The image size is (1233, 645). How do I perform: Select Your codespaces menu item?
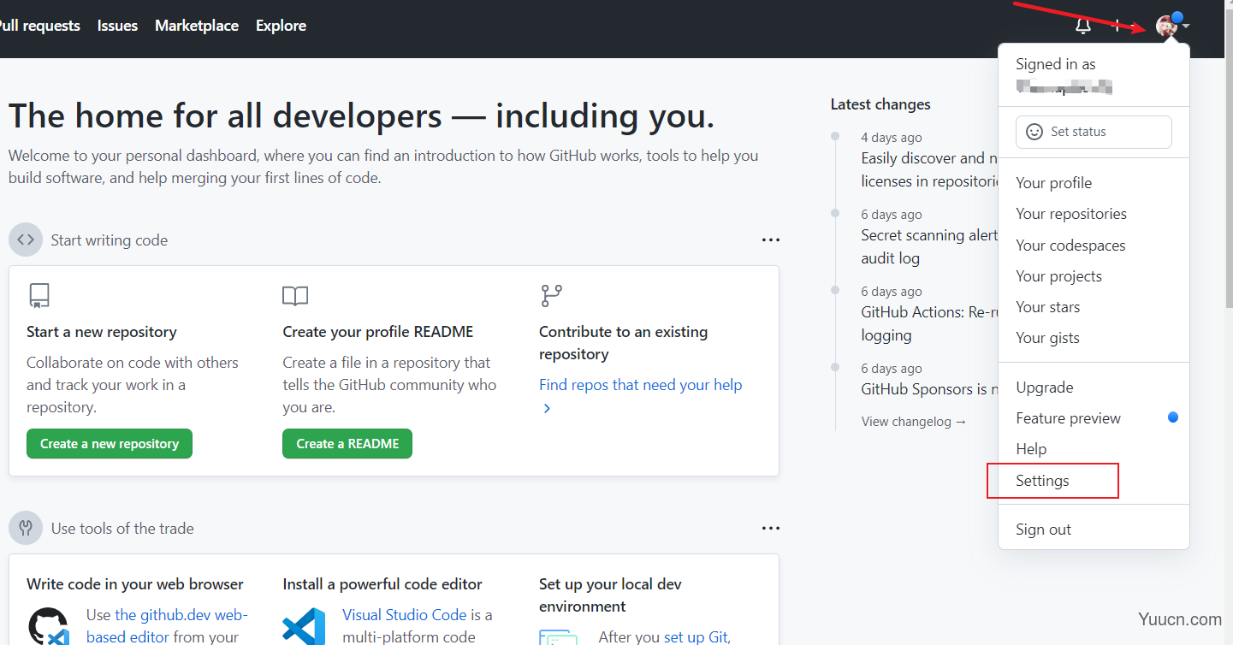tap(1094, 246)
